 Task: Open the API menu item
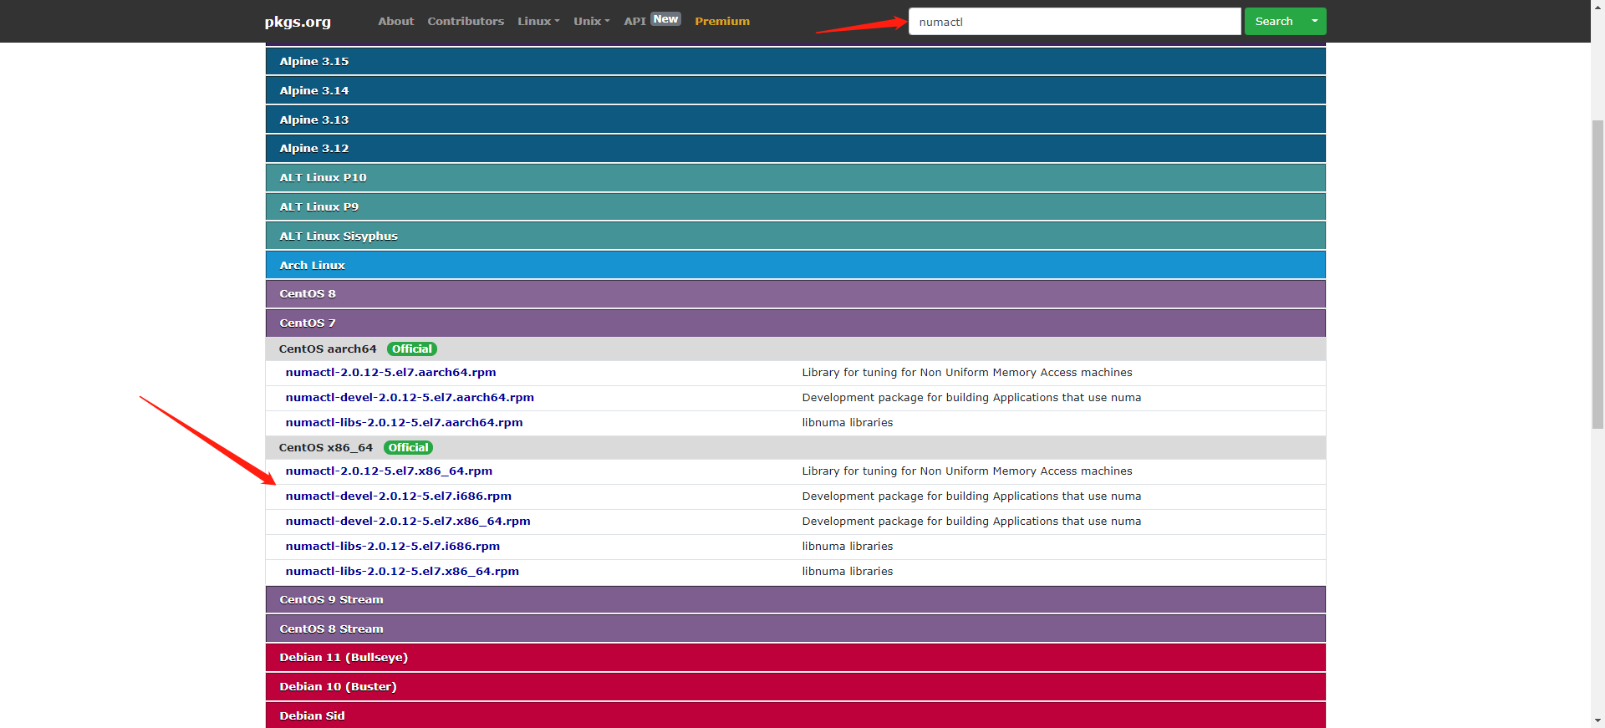coord(634,22)
